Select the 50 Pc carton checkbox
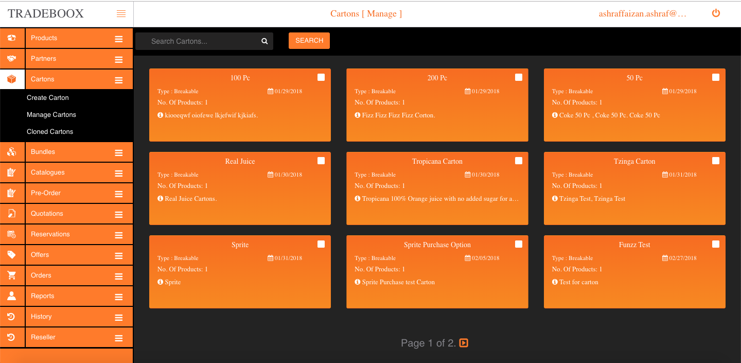The image size is (741, 363). coord(716,77)
